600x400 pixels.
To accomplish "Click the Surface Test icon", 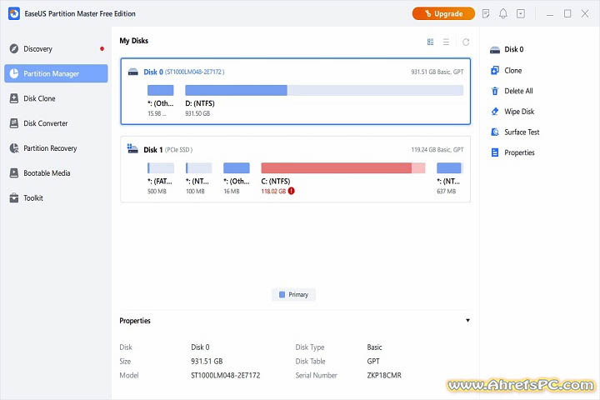I will 495,132.
